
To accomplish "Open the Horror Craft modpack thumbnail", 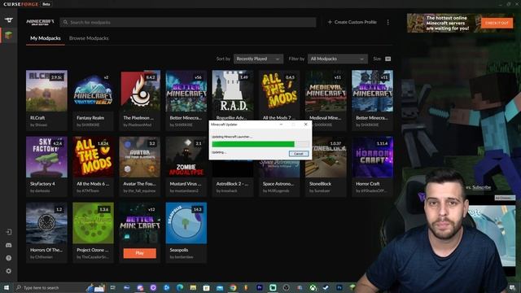I will [x=372, y=157].
